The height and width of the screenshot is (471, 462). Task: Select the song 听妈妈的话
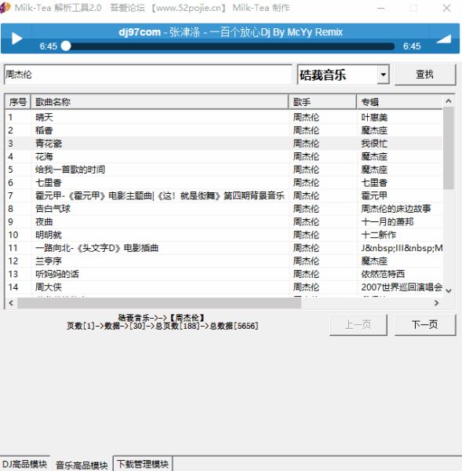57,274
